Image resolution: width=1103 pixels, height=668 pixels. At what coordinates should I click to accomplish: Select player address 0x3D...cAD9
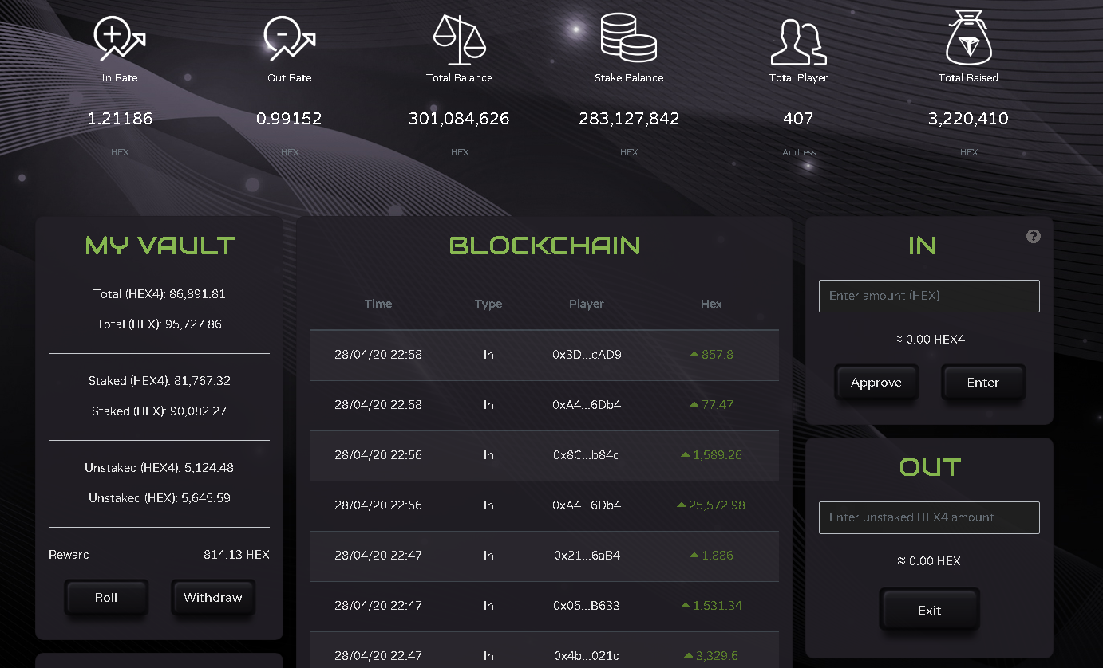point(587,355)
